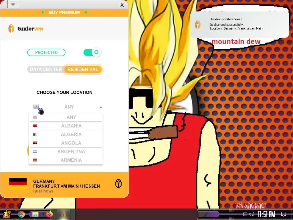Launch Google Chrome from the taskbar

21,214
